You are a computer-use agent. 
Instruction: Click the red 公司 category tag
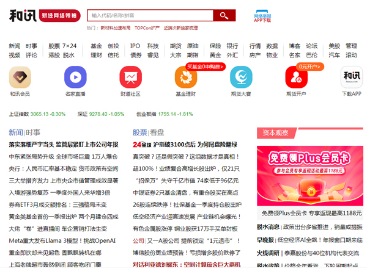[x=138, y=241]
